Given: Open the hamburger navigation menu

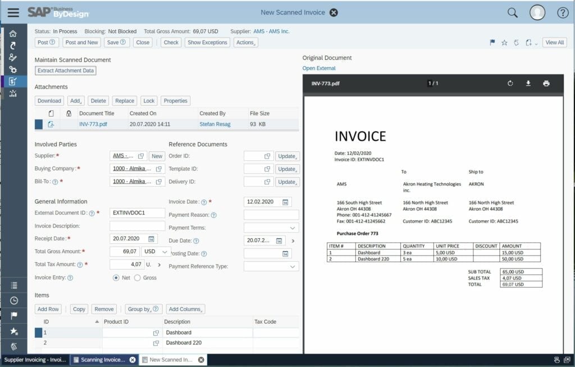Looking at the screenshot, I should [13, 12].
